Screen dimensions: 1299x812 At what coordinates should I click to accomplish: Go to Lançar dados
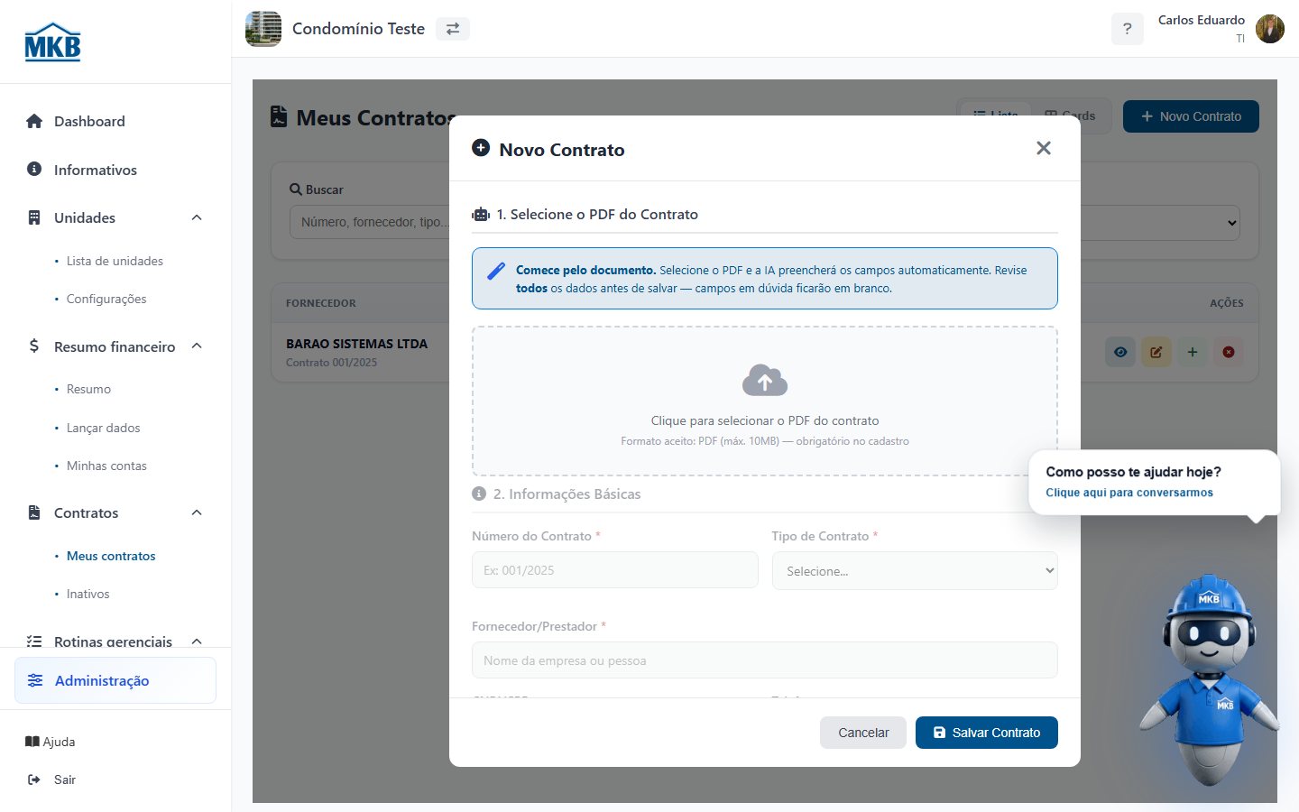click(x=104, y=428)
